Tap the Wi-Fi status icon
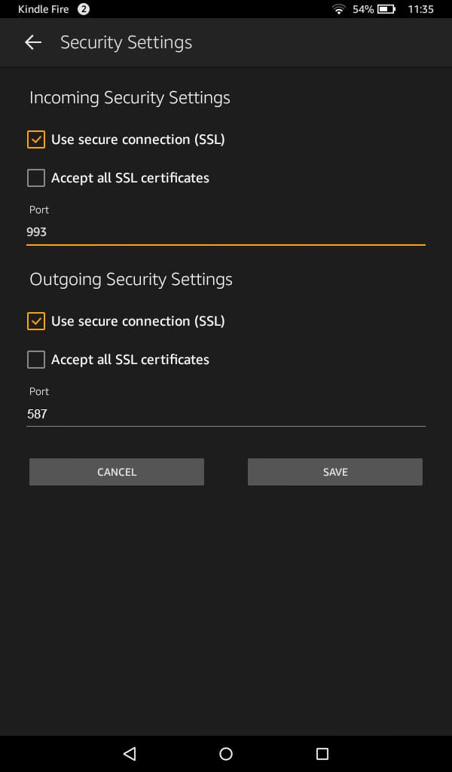 (x=339, y=9)
